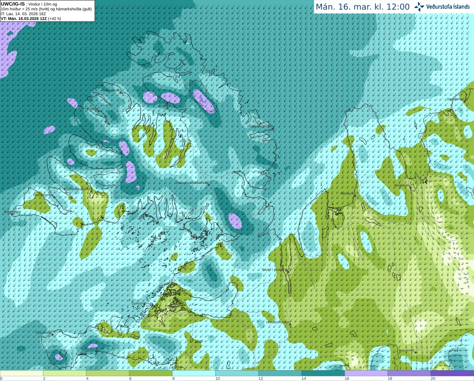Select the 4–6 m/s legend swatch
474x381 pixels.
click(108, 373)
